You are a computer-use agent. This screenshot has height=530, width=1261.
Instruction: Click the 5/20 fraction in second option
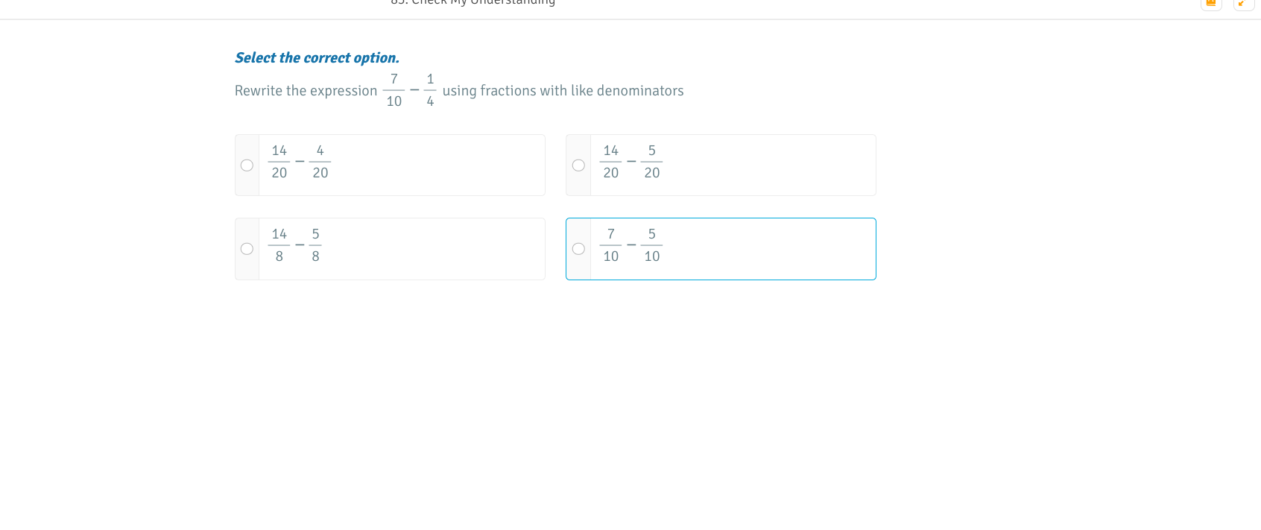coord(651,162)
